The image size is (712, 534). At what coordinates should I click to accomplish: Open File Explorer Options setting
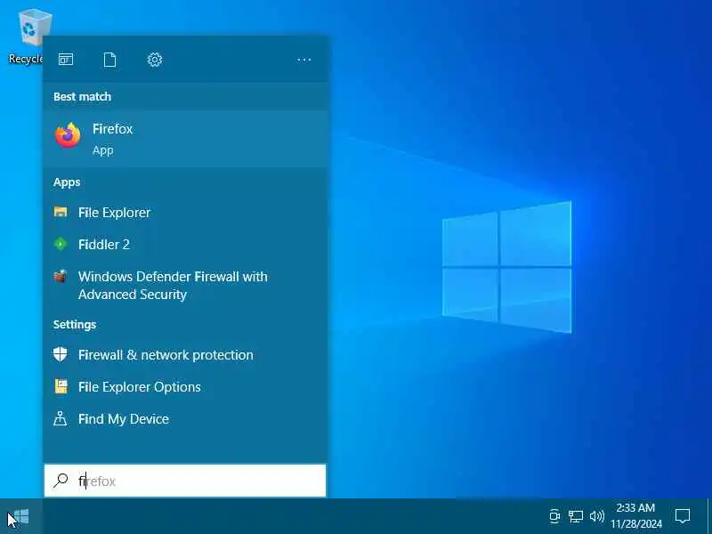tap(185, 387)
